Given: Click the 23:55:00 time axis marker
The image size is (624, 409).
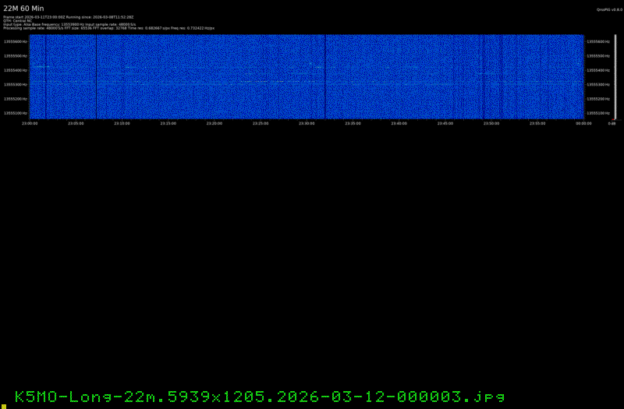Looking at the screenshot, I should (x=537, y=123).
